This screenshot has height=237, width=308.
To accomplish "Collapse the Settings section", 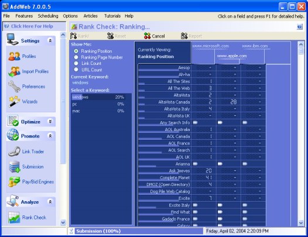I will (x=50, y=40).
